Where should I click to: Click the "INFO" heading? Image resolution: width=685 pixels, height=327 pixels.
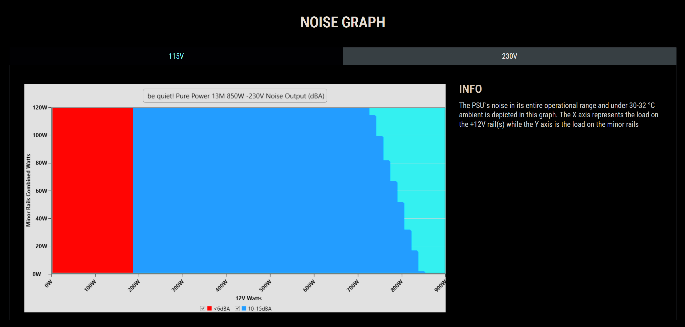pyautogui.click(x=470, y=89)
